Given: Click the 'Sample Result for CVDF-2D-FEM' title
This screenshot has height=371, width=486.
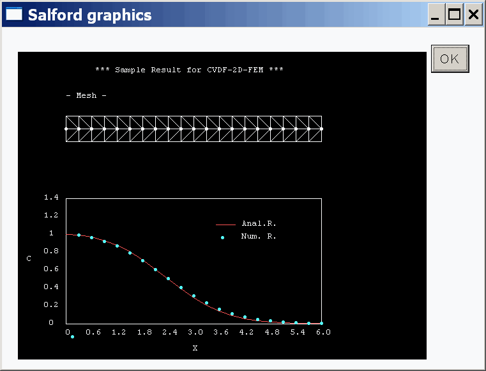Looking at the screenshot, I should pos(189,70).
